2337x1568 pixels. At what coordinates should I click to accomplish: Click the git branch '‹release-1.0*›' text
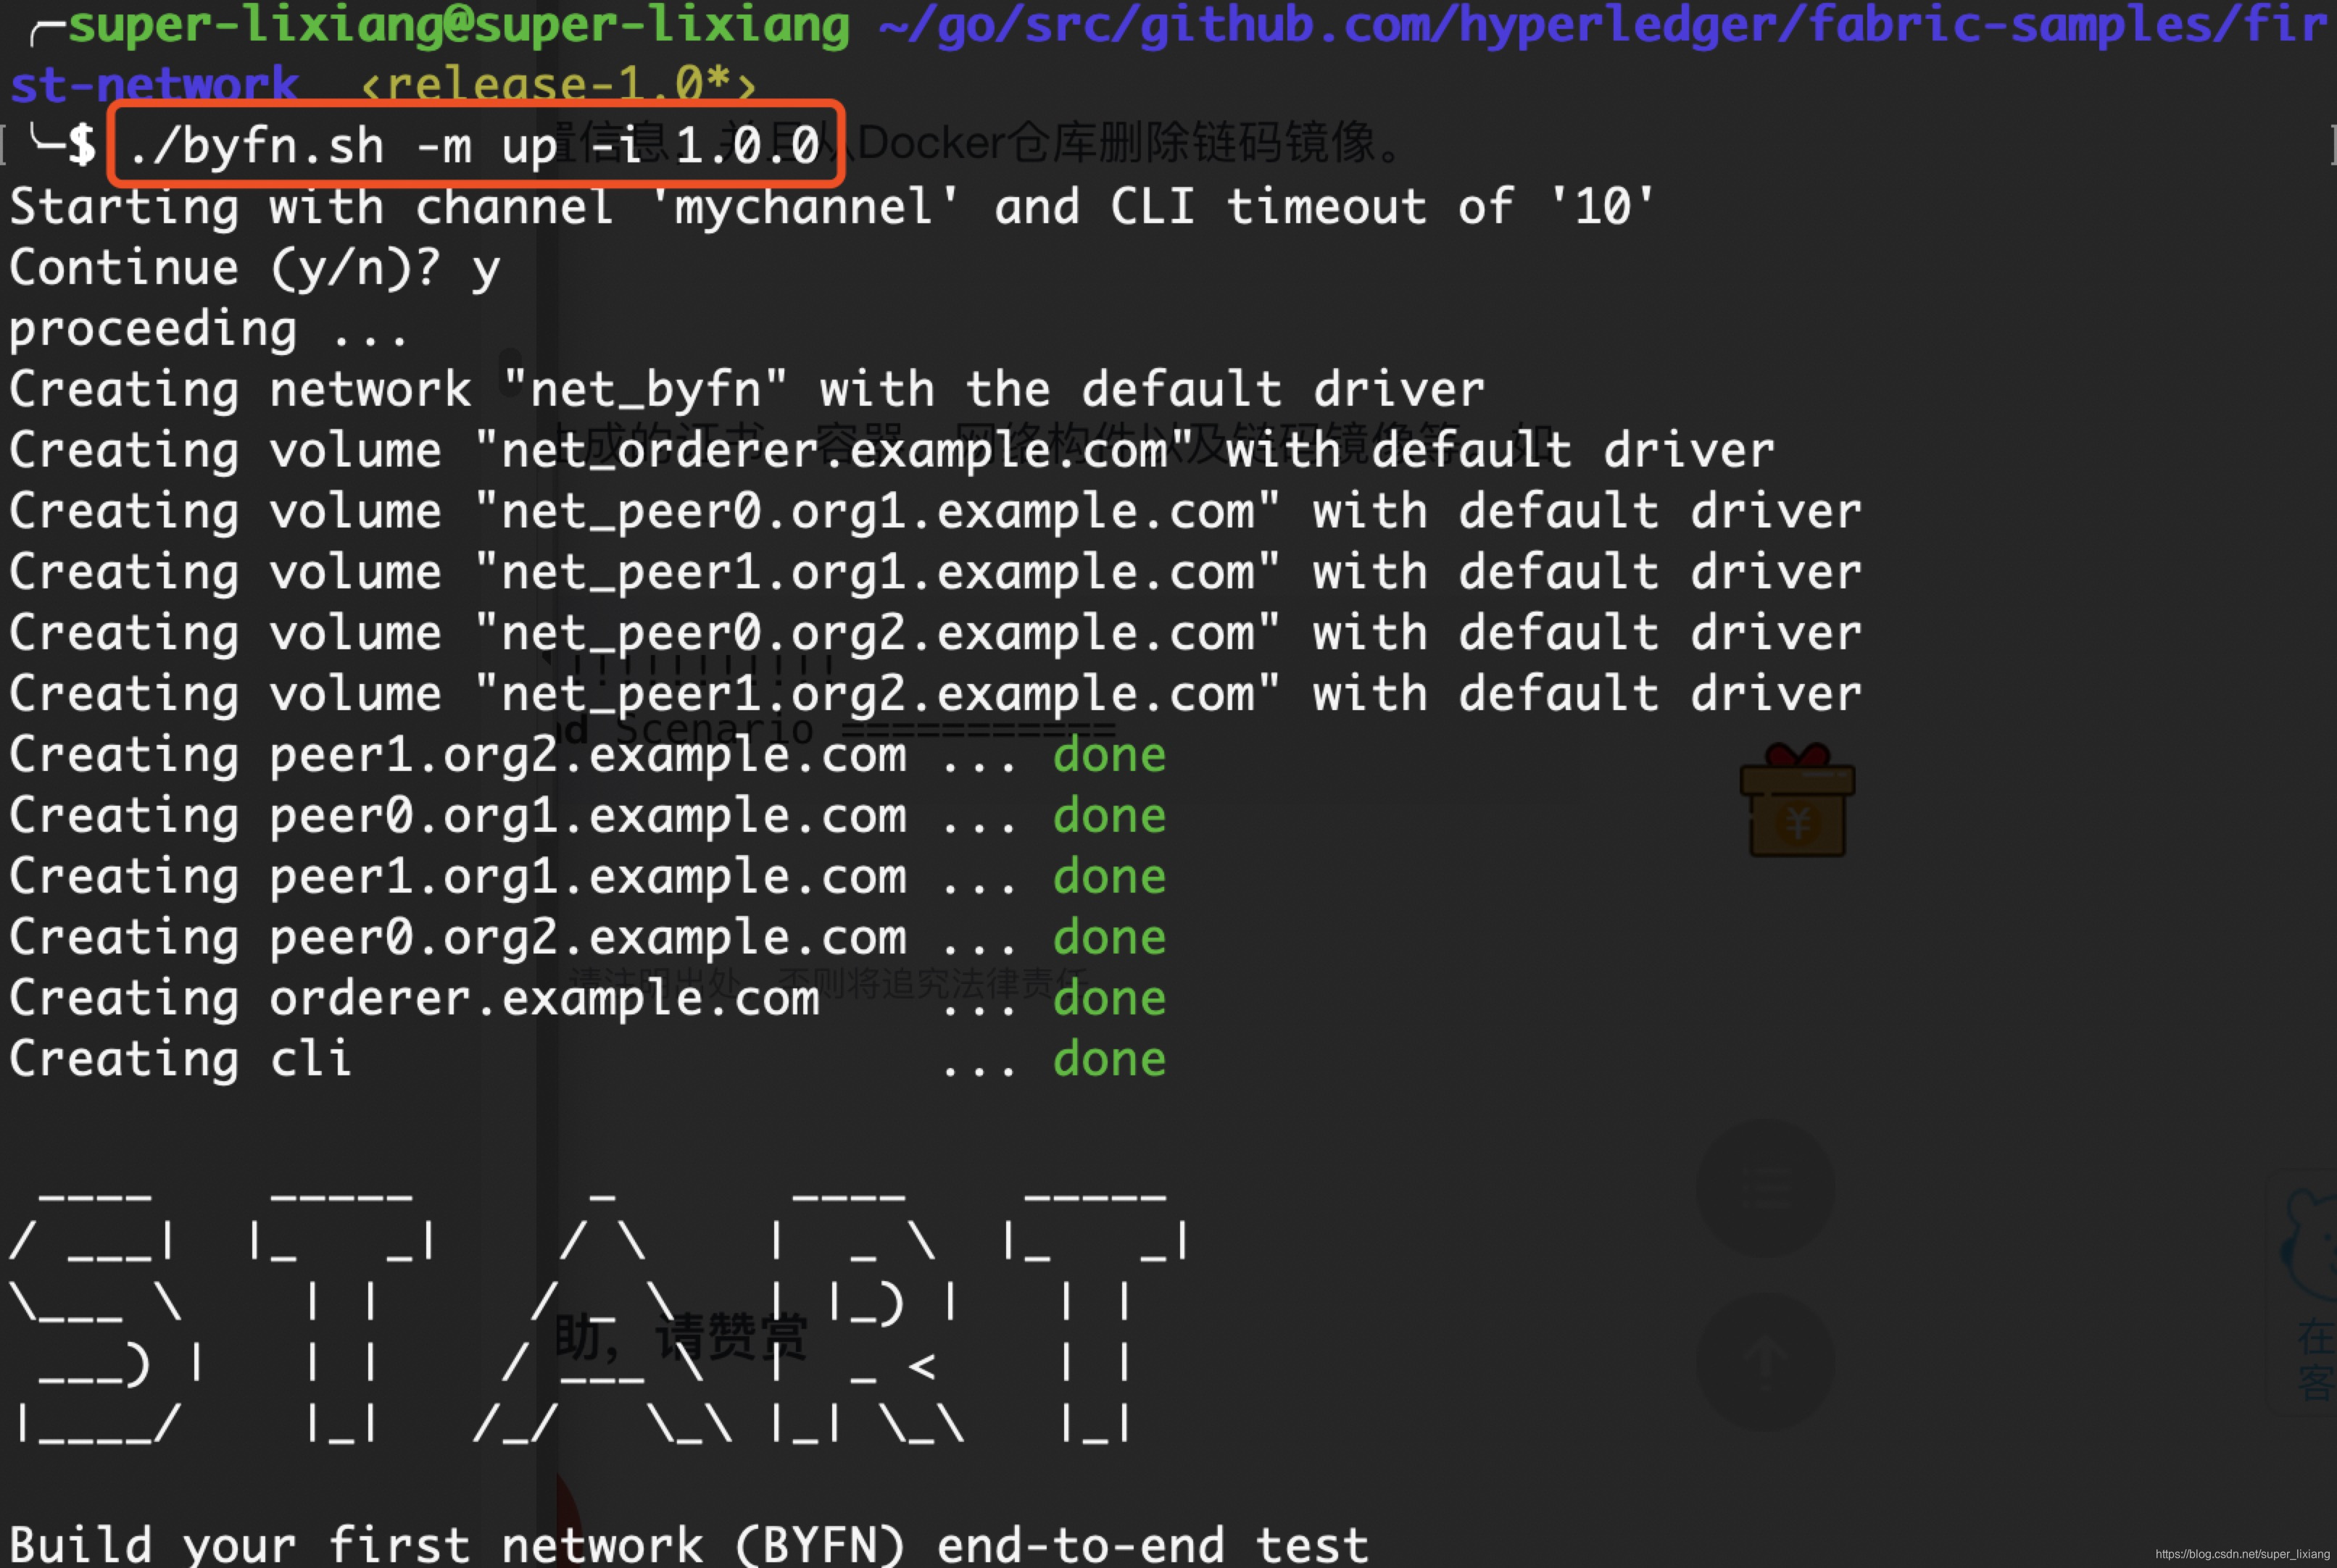click(x=557, y=85)
